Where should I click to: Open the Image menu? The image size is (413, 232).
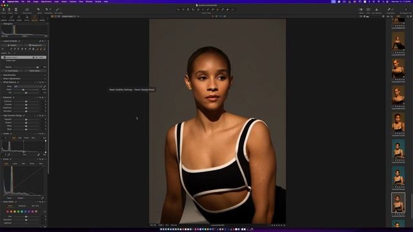coord(35,1)
